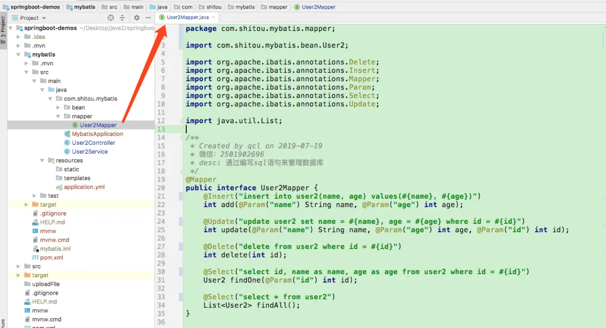Select the test folder name
The width and height of the screenshot is (606, 328).
point(53,196)
